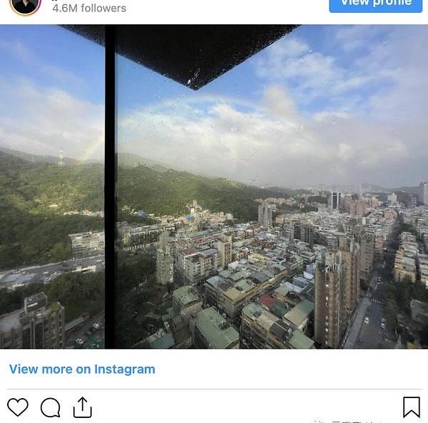Image resolution: width=428 pixels, height=423 pixels.
Task: Open the embedded city skyline photo
Action: (x=214, y=187)
